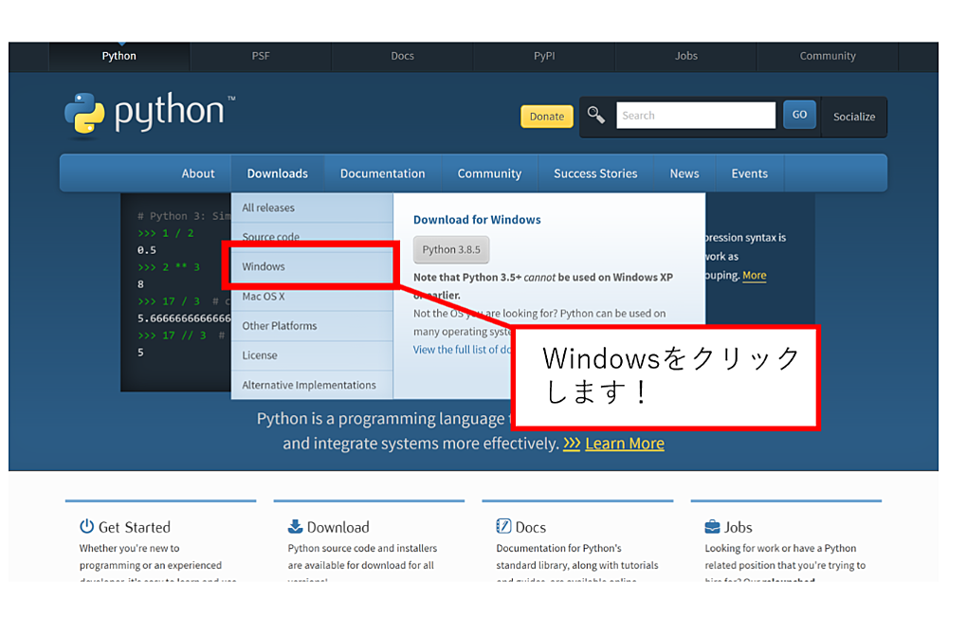Select Mac OS X in Downloads menu
Viewport: 967px width, 635px height.
312,296
